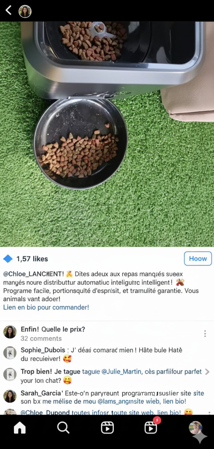Follow the Lien en bio pour commander link
214x449 pixels.
(46, 307)
